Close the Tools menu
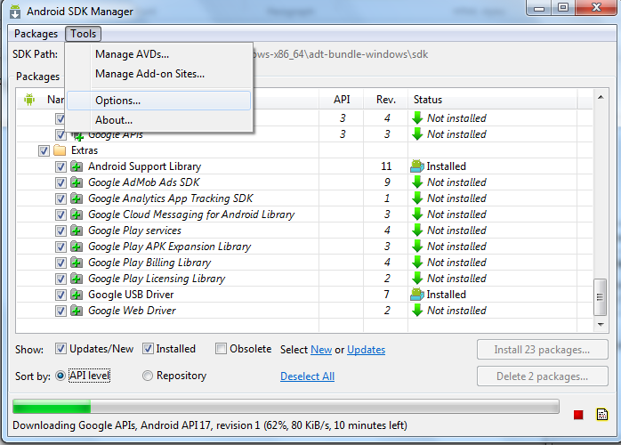 tap(83, 34)
